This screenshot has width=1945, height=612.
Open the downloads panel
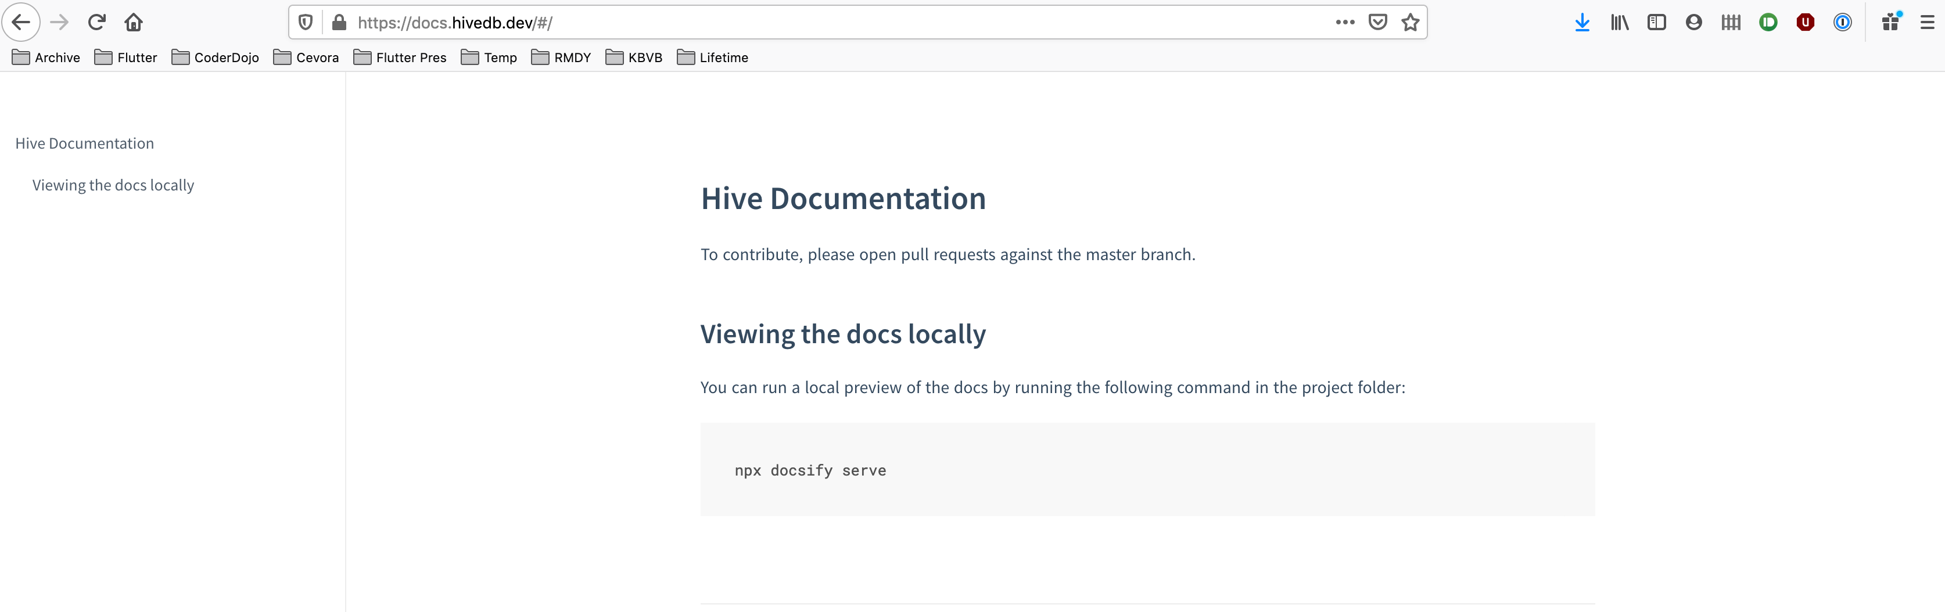(x=1582, y=23)
